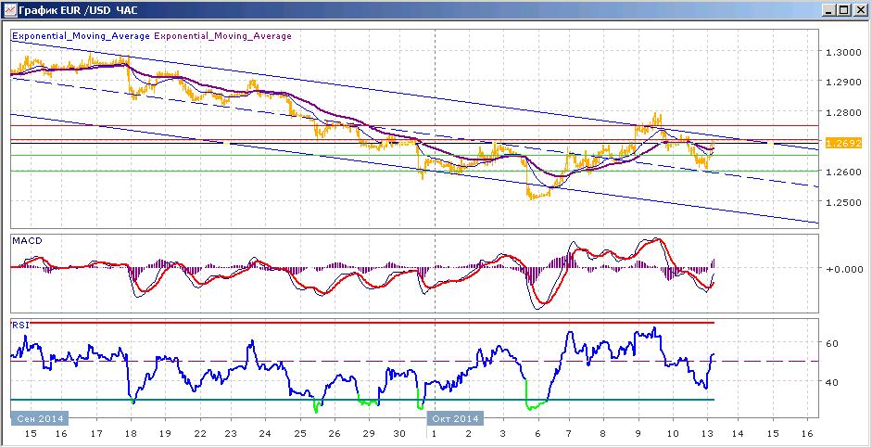Click date 10 on the time axis
872x447 pixels.
[673, 434]
